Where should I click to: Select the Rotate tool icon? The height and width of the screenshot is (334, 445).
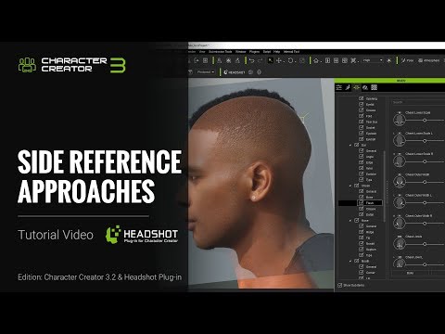pos(290,60)
